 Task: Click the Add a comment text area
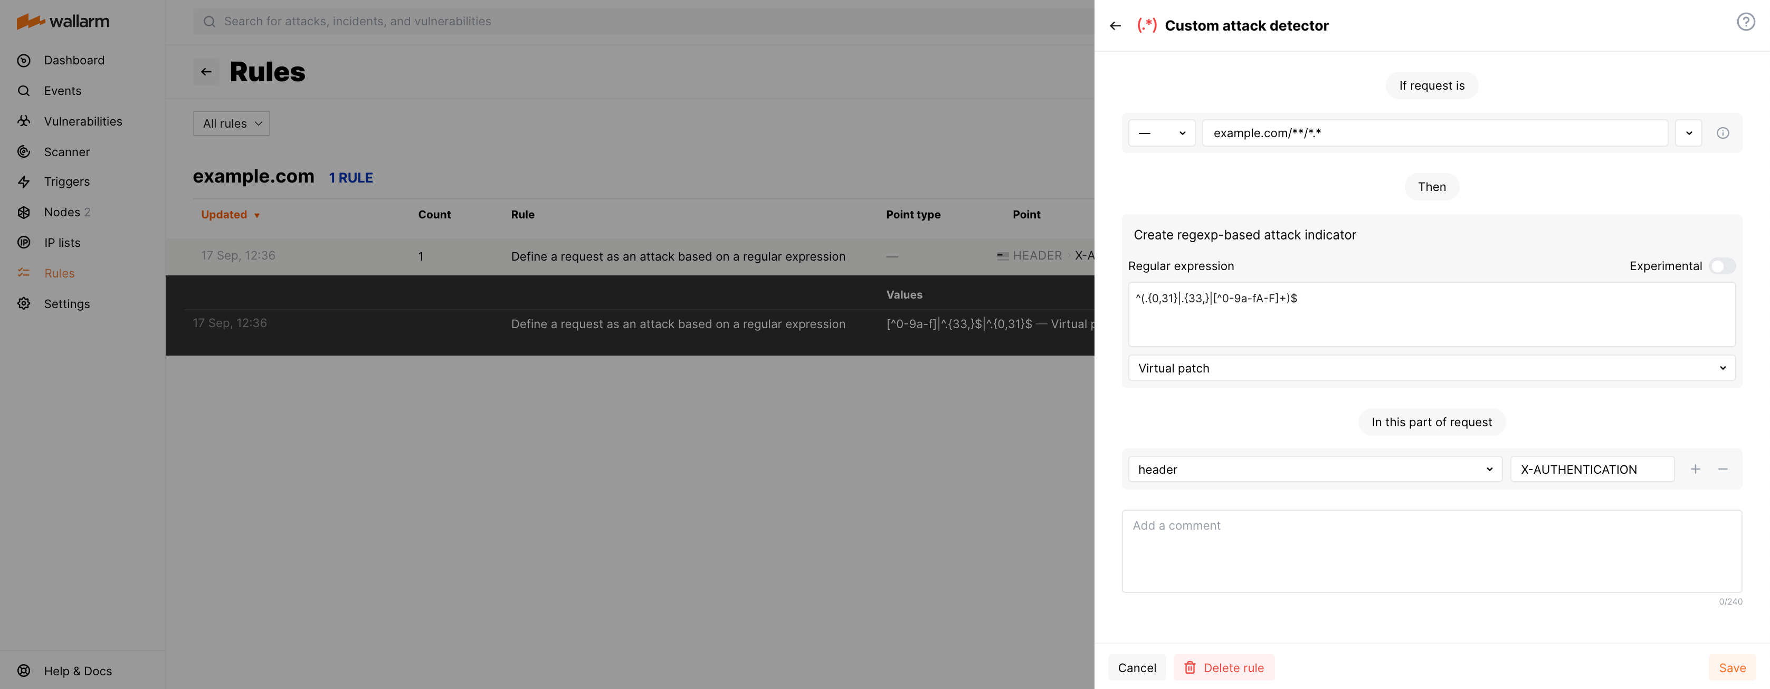click(x=1431, y=551)
